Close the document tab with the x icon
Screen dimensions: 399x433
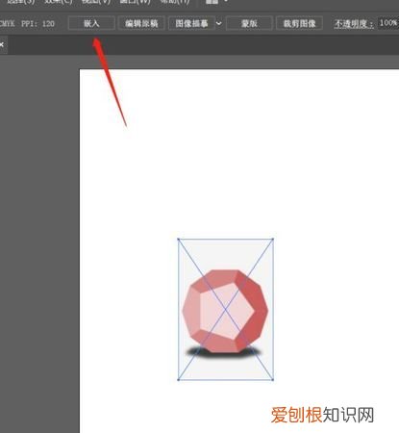click(x=2, y=44)
